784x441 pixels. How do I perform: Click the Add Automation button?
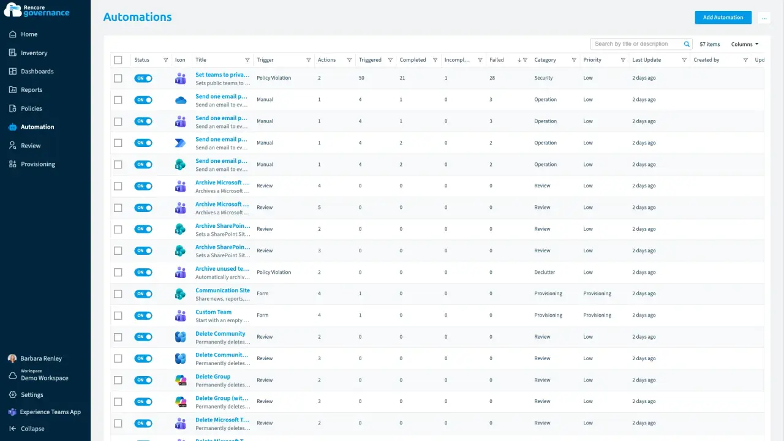point(723,18)
